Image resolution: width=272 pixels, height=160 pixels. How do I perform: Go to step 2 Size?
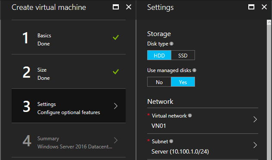pyautogui.click(x=69, y=72)
